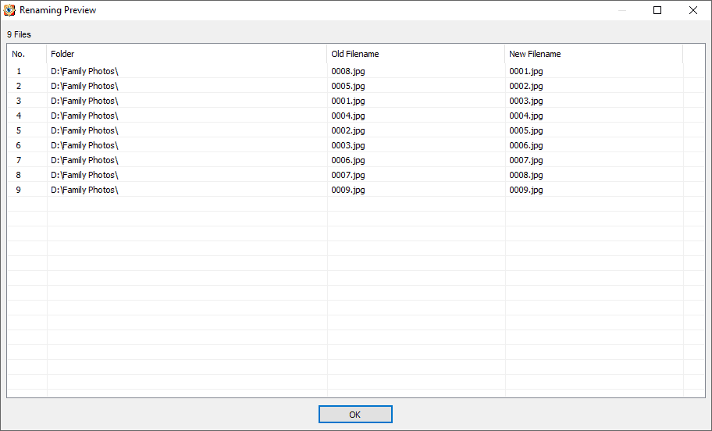The height and width of the screenshot is (431, 712).
Task: Click new filename 0006.jpg
Action: point(526,145)
